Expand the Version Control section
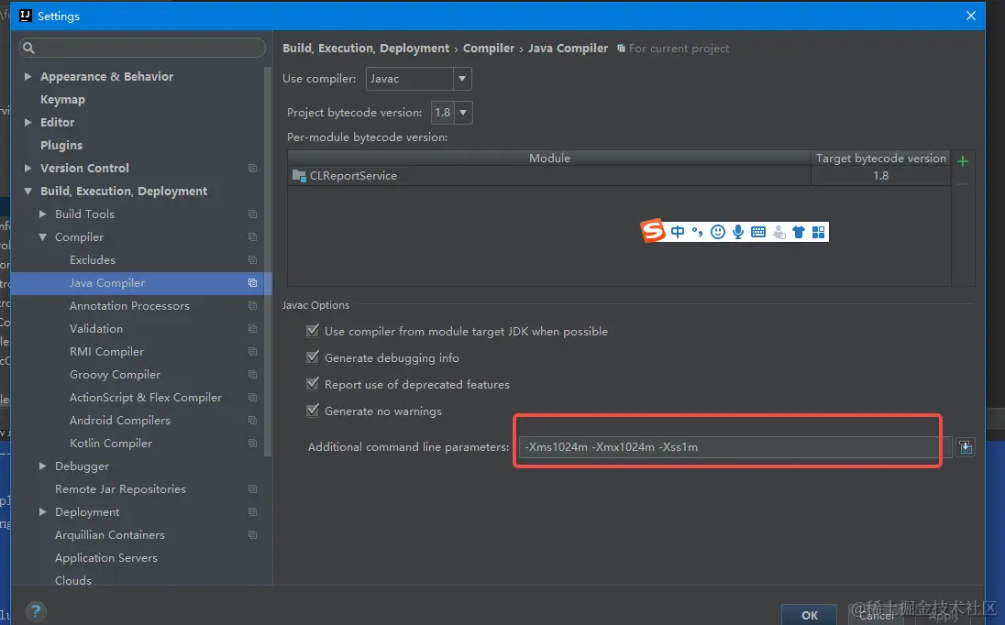The image size is (1005, 625). pyautogui.click(x=28, y=168)
